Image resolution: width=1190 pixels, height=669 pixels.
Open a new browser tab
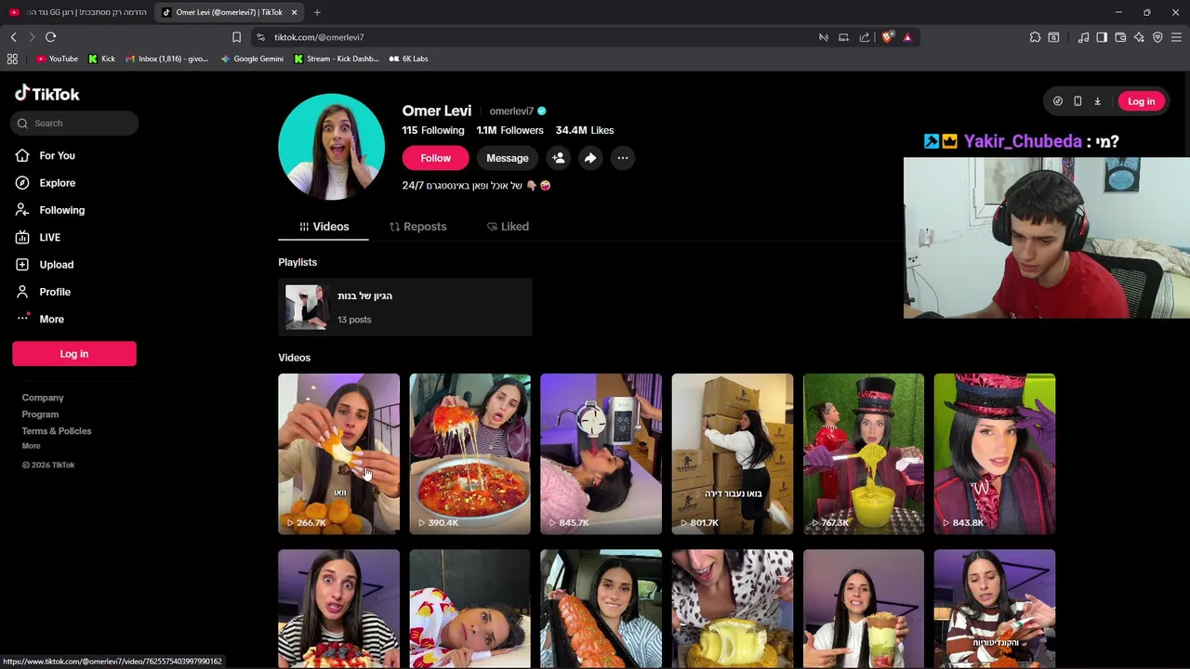pos(317,12)
